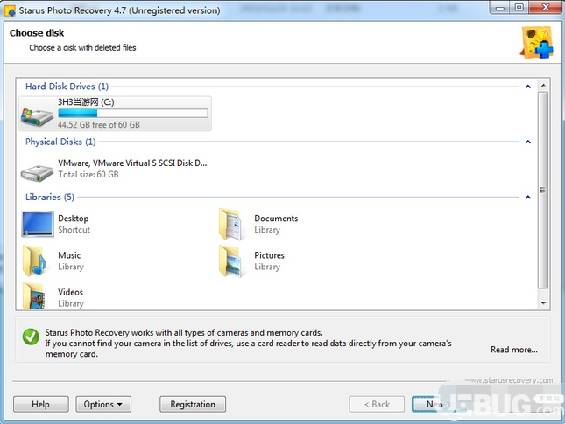Click the scrollbar up arrow
Screen dimensions: 565x424
pos(543,86)
